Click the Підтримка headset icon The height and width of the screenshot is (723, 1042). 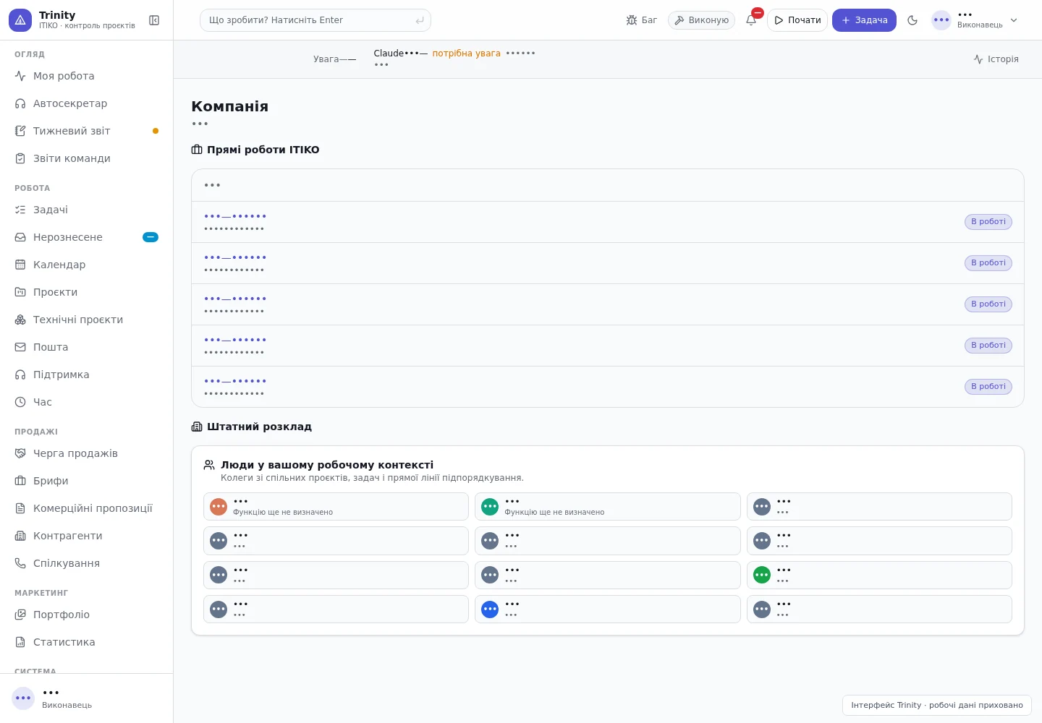(20, 375)
